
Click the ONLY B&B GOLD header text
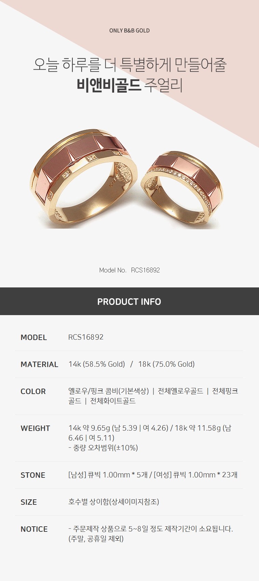(x=129, y=30)
